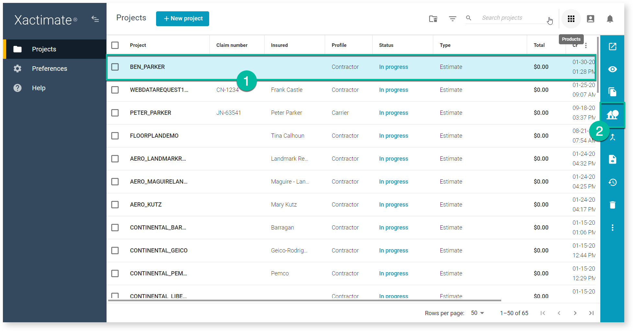Viewport: 633px width, 331px height.
Task: Open the Products apps grid menu
Action: pos(571,19)
